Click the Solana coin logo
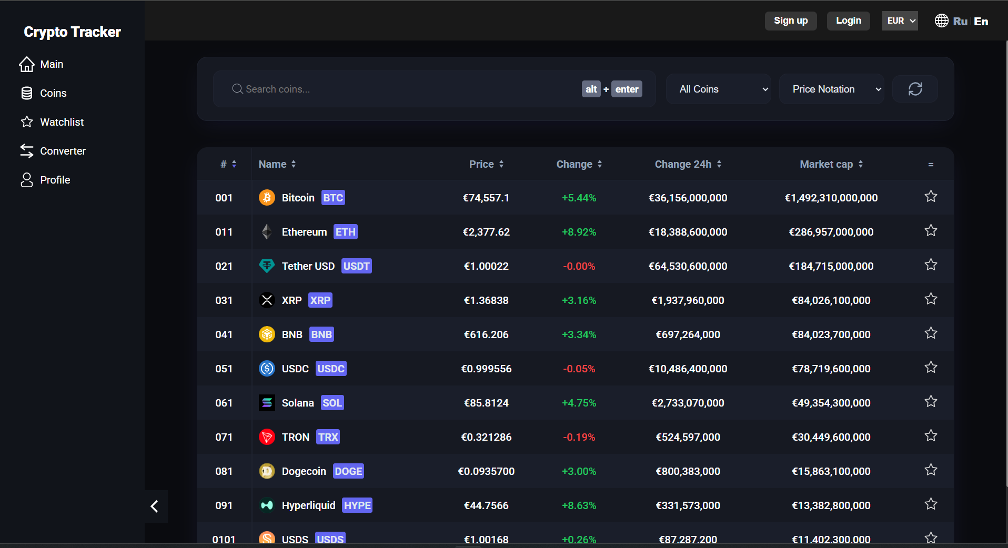Screen dimensions: 1008x548 [267, 403]
